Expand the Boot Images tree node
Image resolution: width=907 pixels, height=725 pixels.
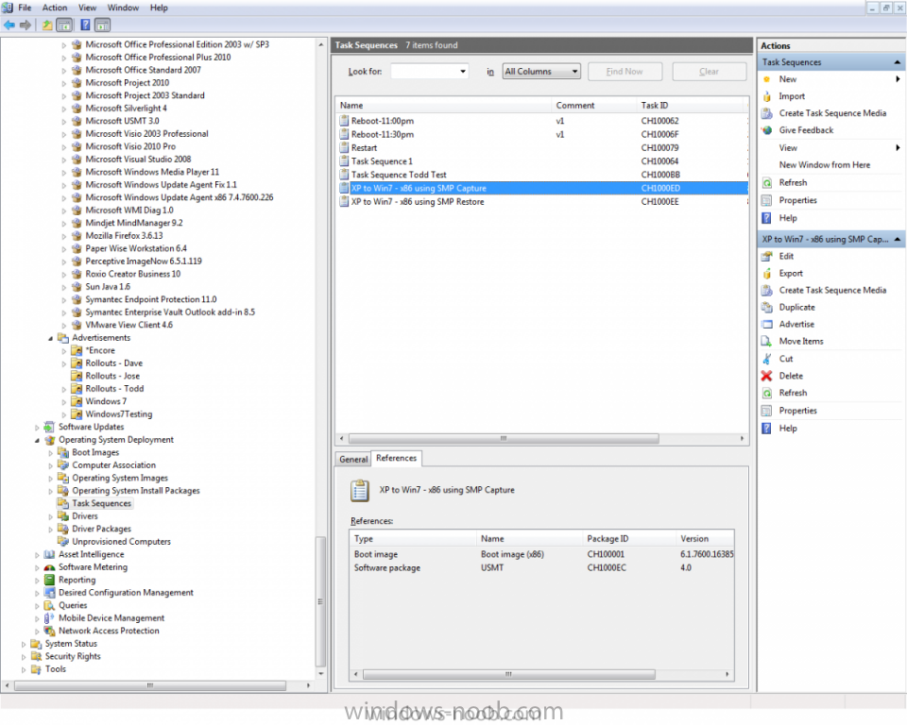coord(50,453)
